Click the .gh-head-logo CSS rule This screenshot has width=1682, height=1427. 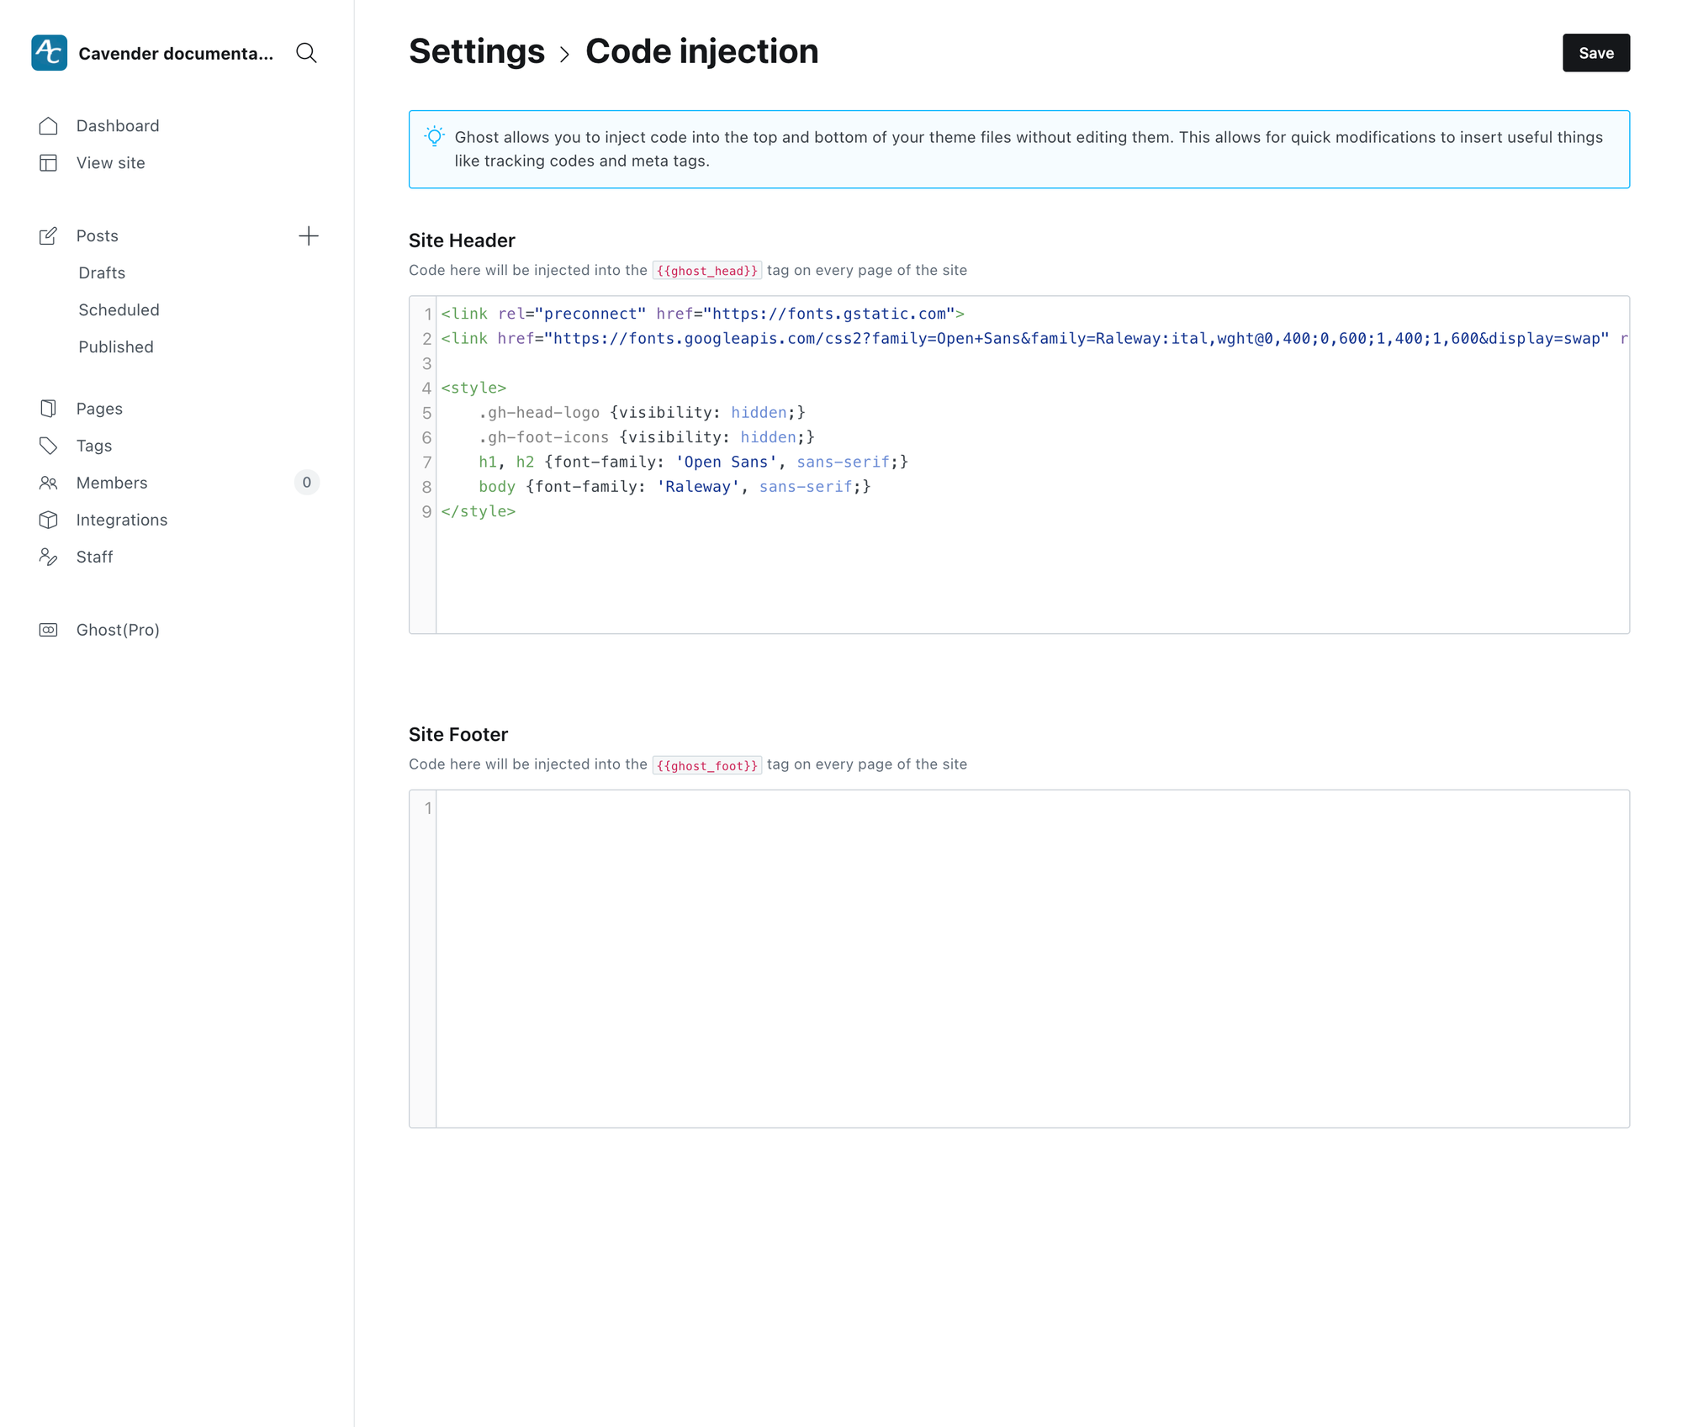coord(642,413)
